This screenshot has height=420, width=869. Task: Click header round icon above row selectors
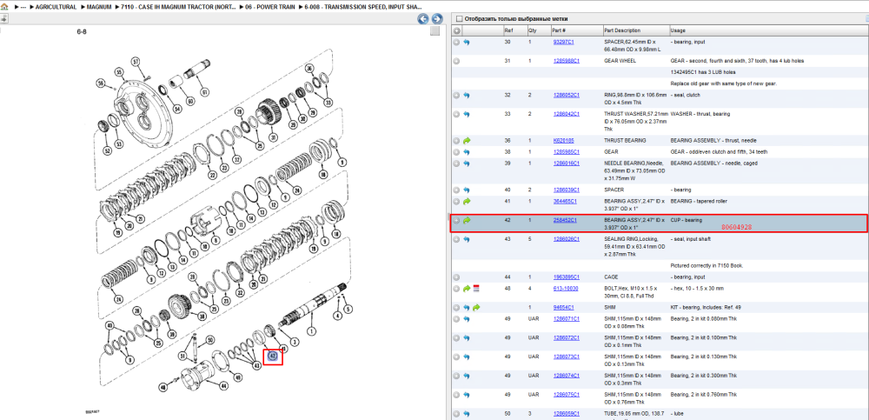457,30
